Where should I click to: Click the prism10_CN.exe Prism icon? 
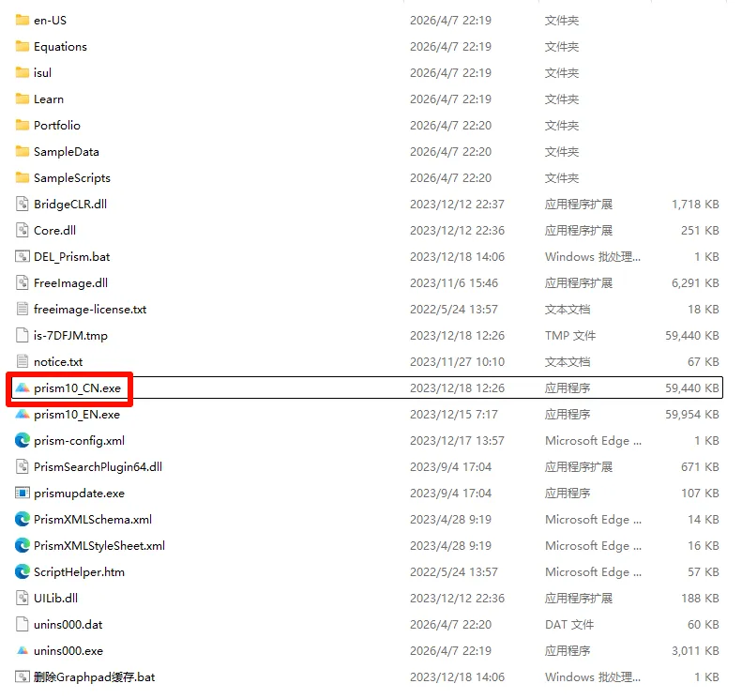click(x=23, y=388)
